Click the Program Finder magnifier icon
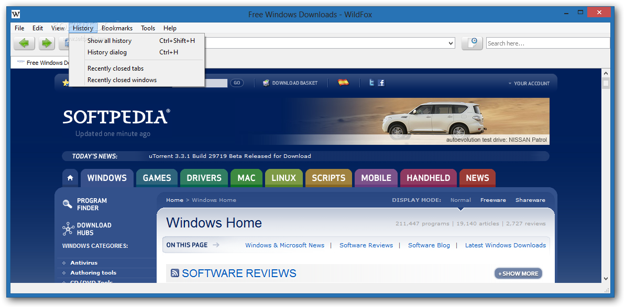The height and width of the screenshot is (308, 625). tap(68, 204)
